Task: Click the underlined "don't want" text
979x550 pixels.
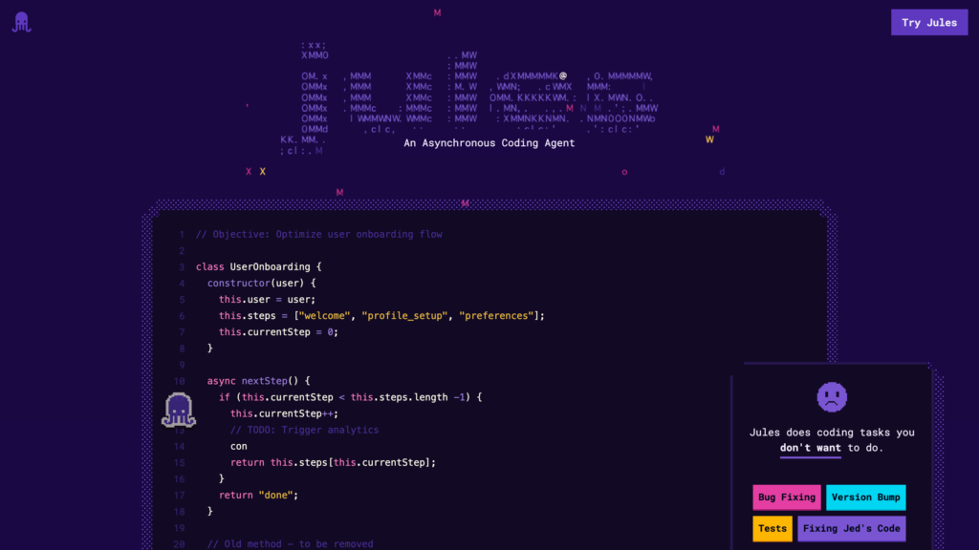Action: (x=810, y=448)
